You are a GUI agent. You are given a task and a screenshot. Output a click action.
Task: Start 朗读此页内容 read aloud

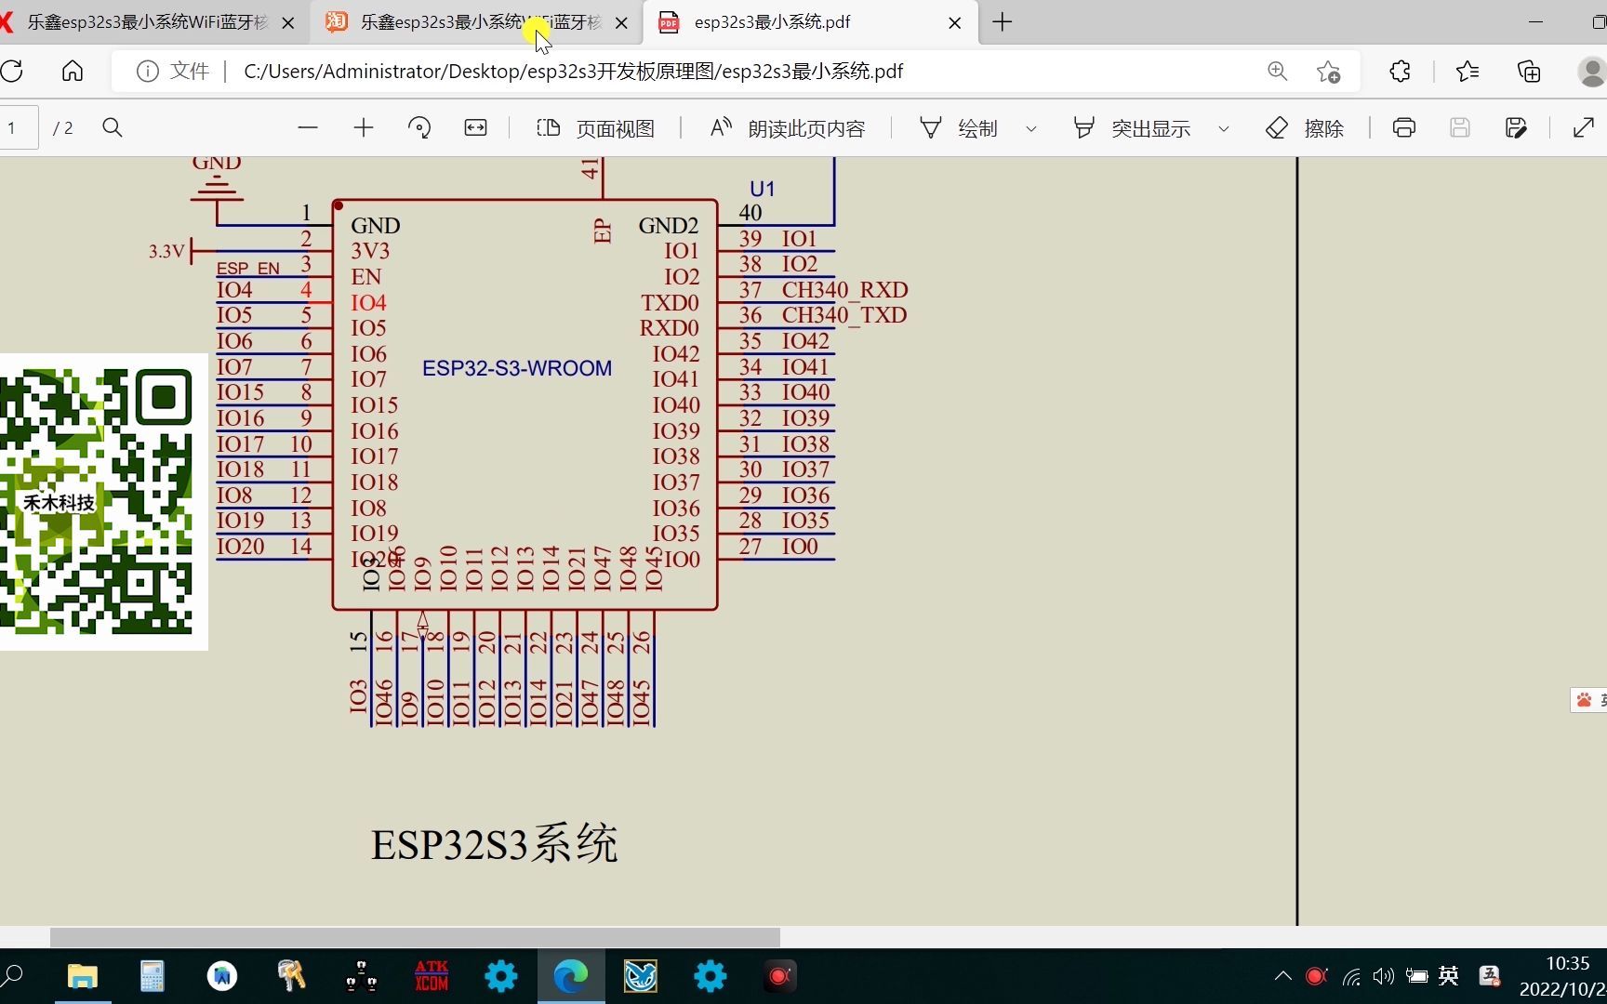788,128
